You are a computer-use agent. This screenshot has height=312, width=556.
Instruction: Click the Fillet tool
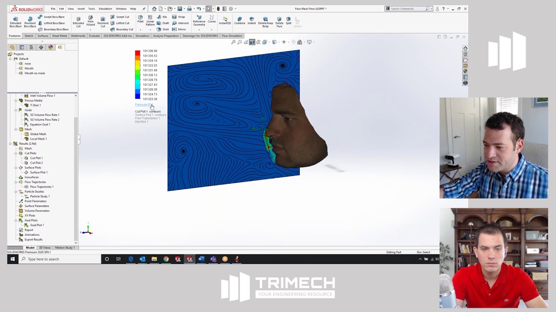(x=140, y=19)
